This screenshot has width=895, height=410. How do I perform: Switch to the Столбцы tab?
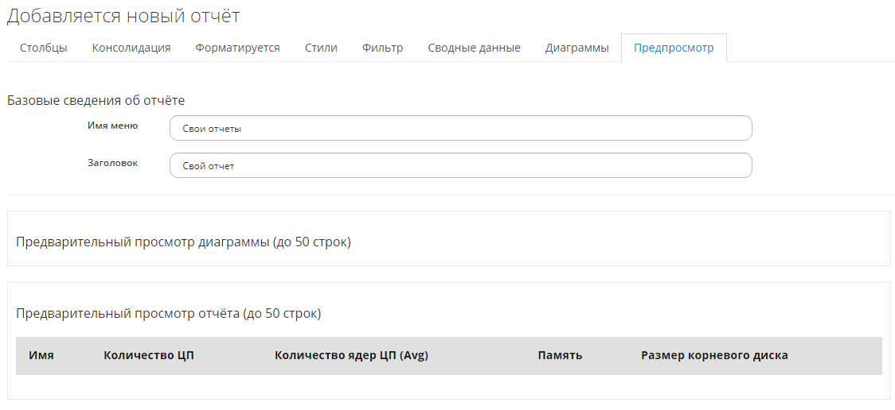coord(43,48)
